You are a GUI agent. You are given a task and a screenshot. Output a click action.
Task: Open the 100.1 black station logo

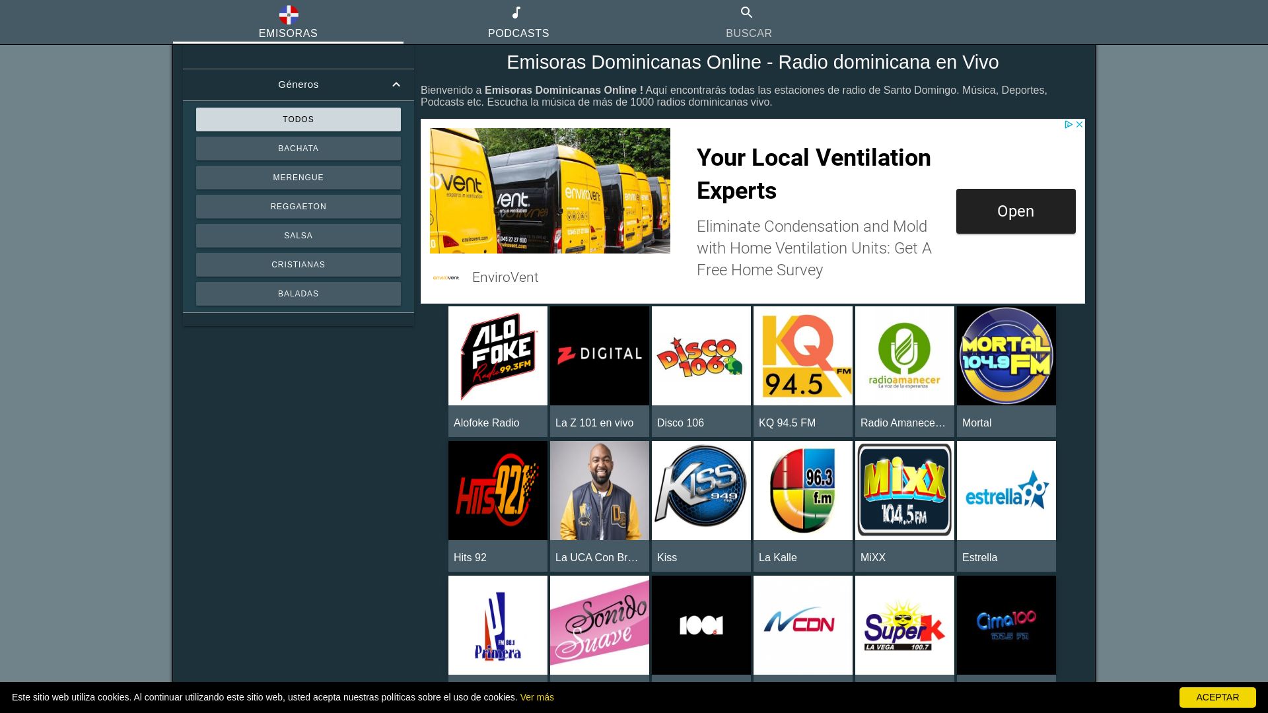(701, 625)
